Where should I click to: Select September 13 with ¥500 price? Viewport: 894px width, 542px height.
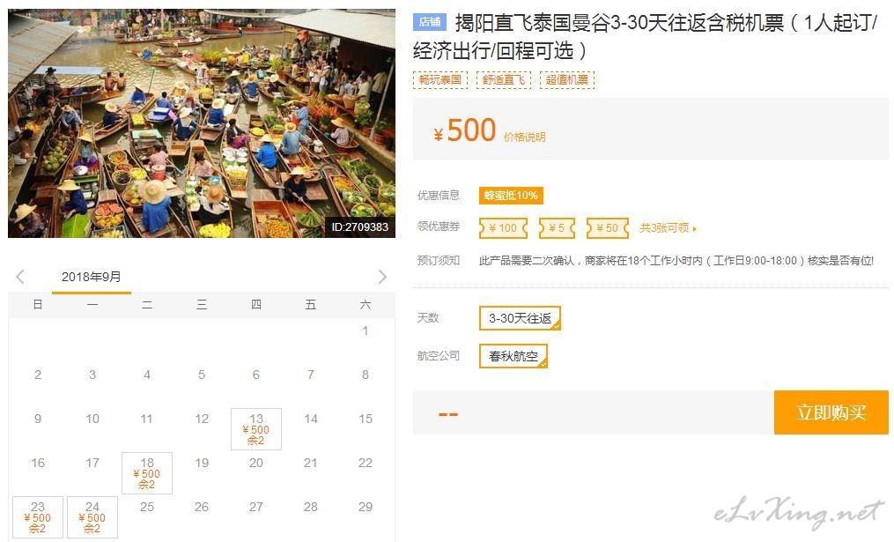pos(256,429)
